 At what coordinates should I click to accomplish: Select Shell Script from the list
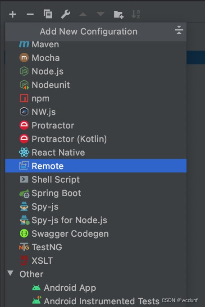[96, 179]
